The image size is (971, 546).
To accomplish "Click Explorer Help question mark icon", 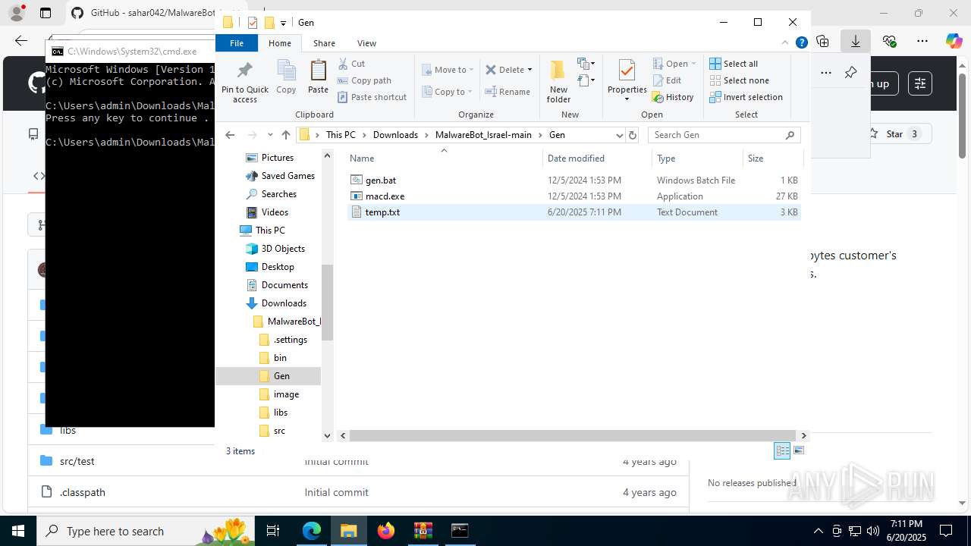I will (801, 43).
